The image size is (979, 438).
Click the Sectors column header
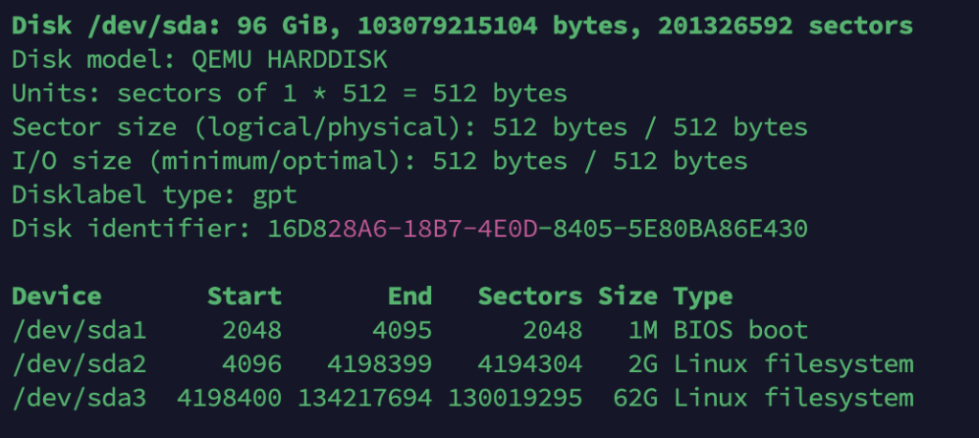(x=530, y=296)
